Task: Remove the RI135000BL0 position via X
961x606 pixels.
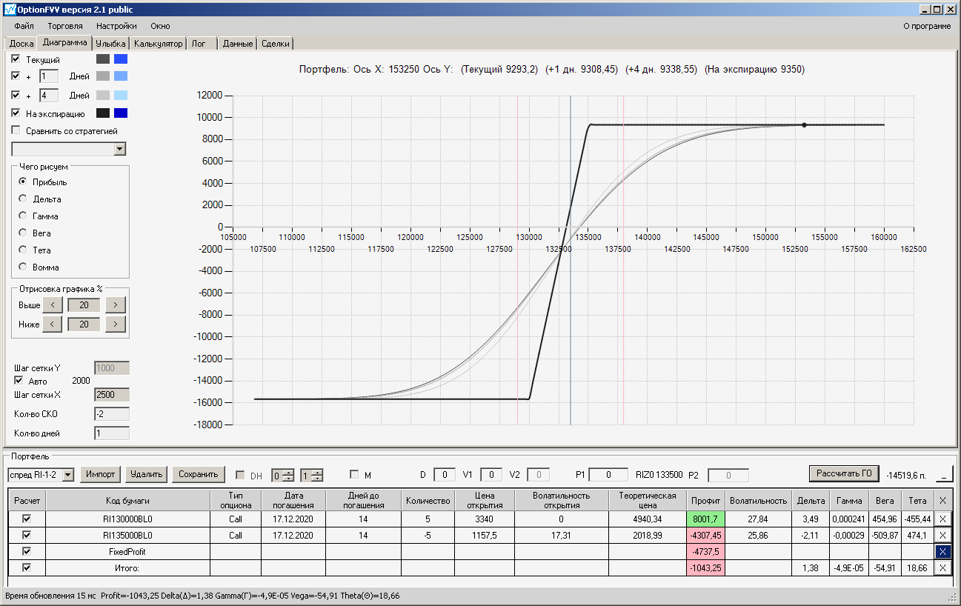Action: point(942,535)
